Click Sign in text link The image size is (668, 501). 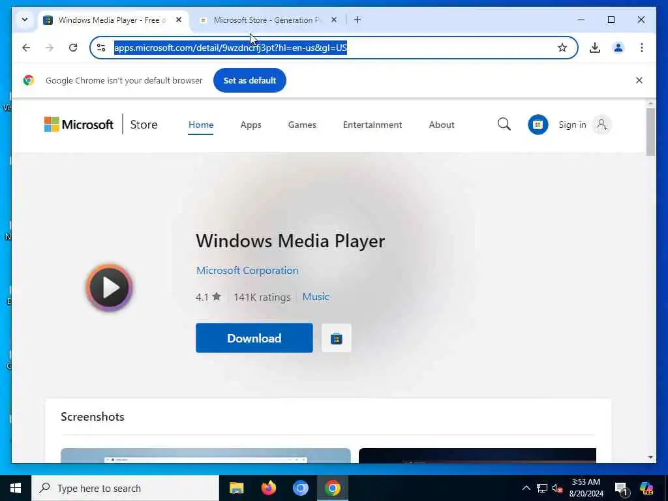coord(572,125)
